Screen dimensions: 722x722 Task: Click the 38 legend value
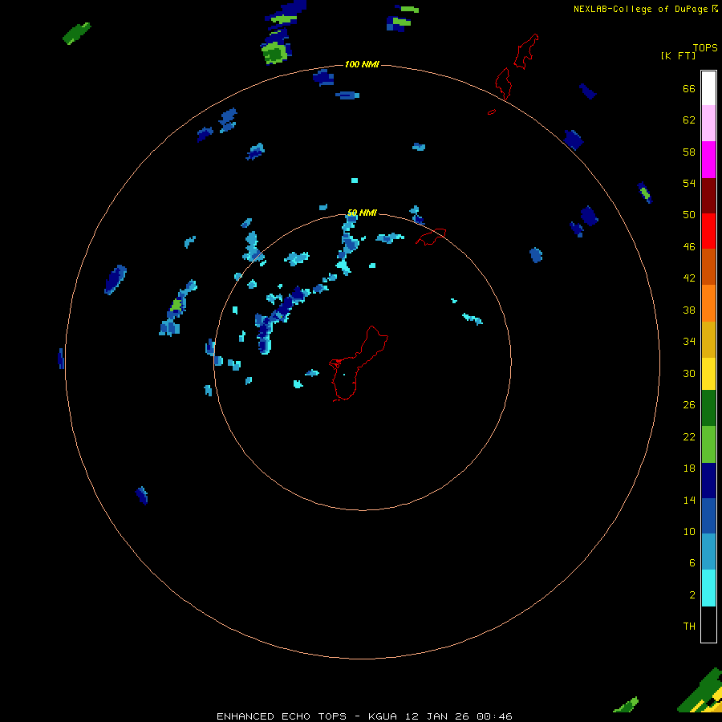tap(689, 310)
